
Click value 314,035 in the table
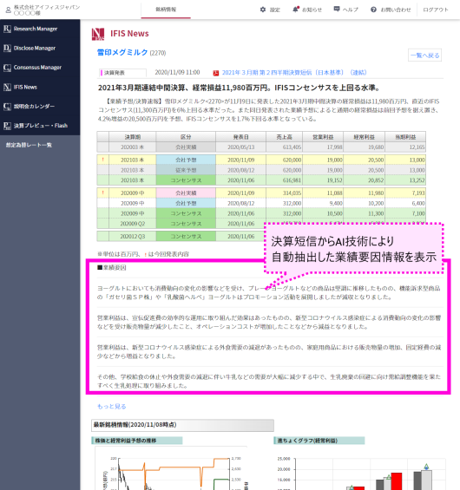(292, 193)
